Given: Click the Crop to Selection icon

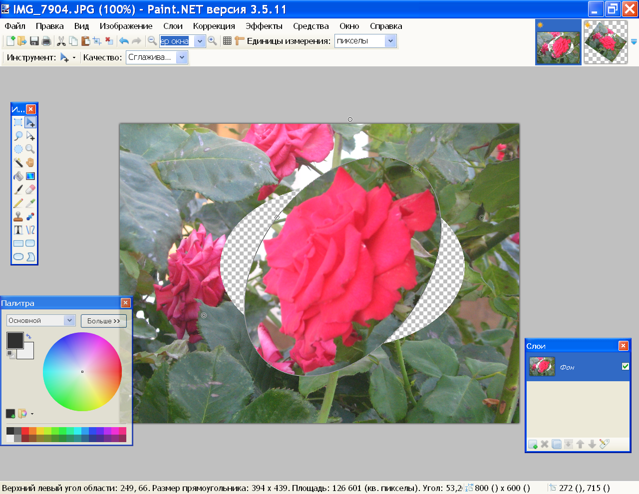Looking at the screenshot, I should [x=97, y=41].
